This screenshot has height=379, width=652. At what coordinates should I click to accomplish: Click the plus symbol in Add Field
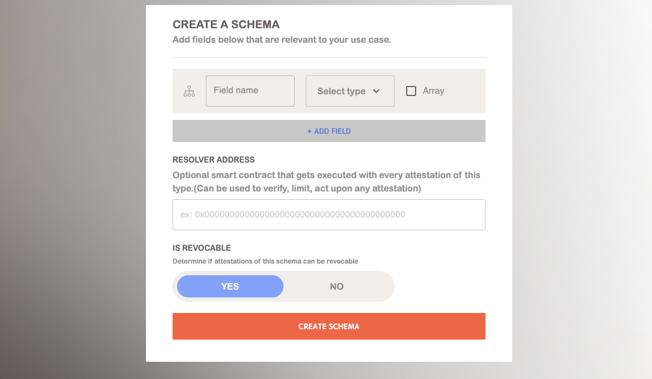(310, 132)
